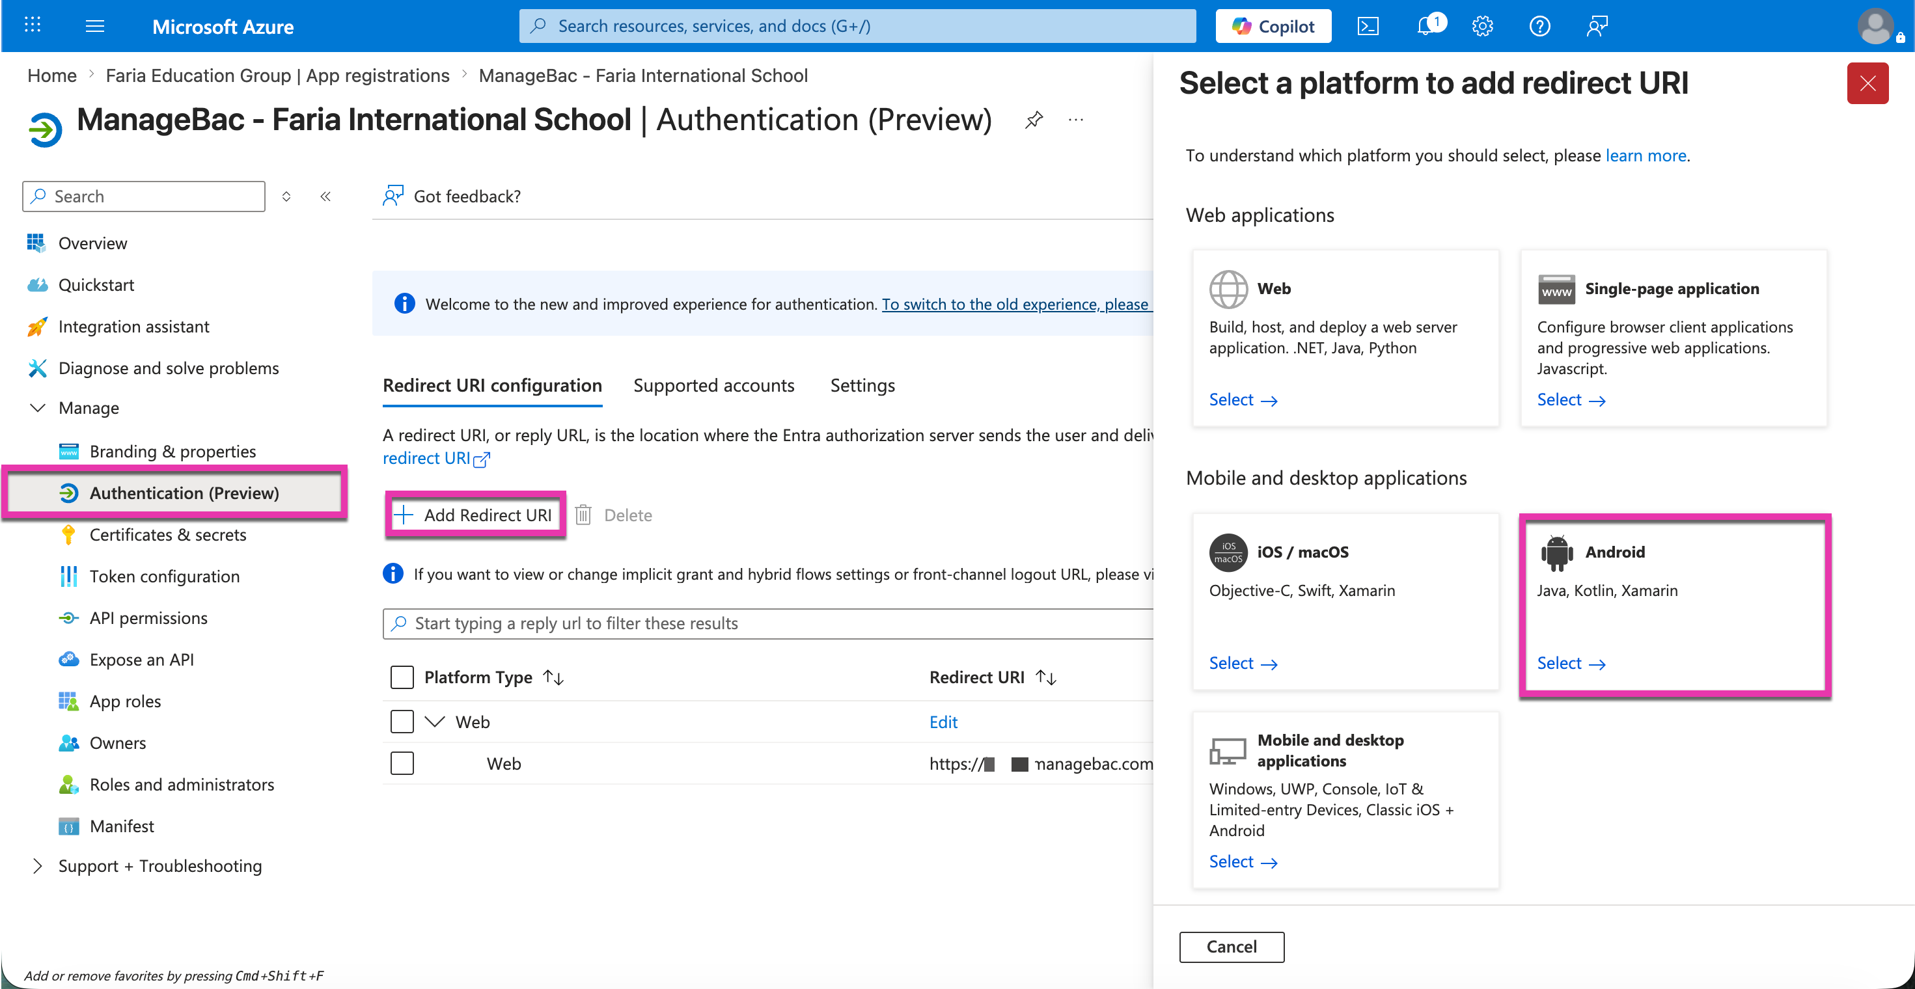The height and width of the screenshot is (989, 1915).
Task: Open the help question mark icon
Action: [1539, 27]
